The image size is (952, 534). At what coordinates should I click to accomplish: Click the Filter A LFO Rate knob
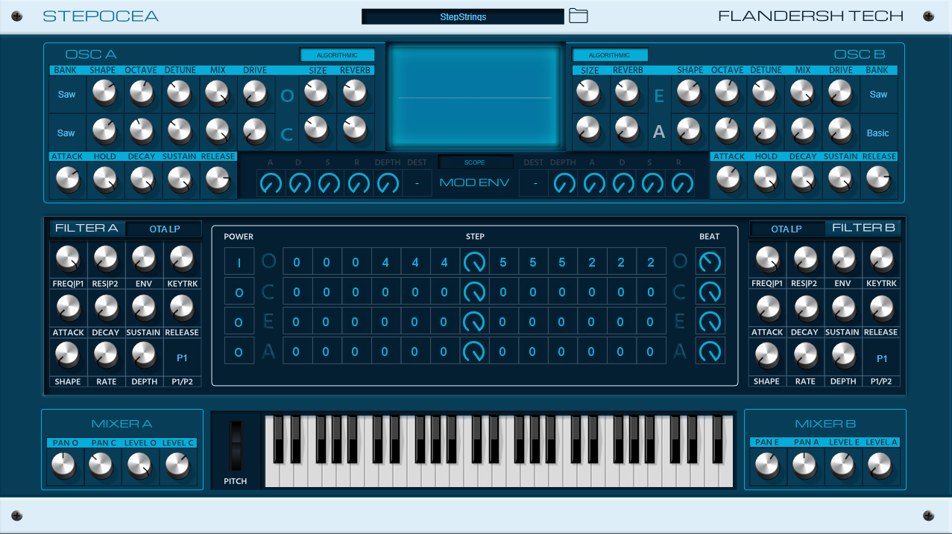tap(106, 356)
